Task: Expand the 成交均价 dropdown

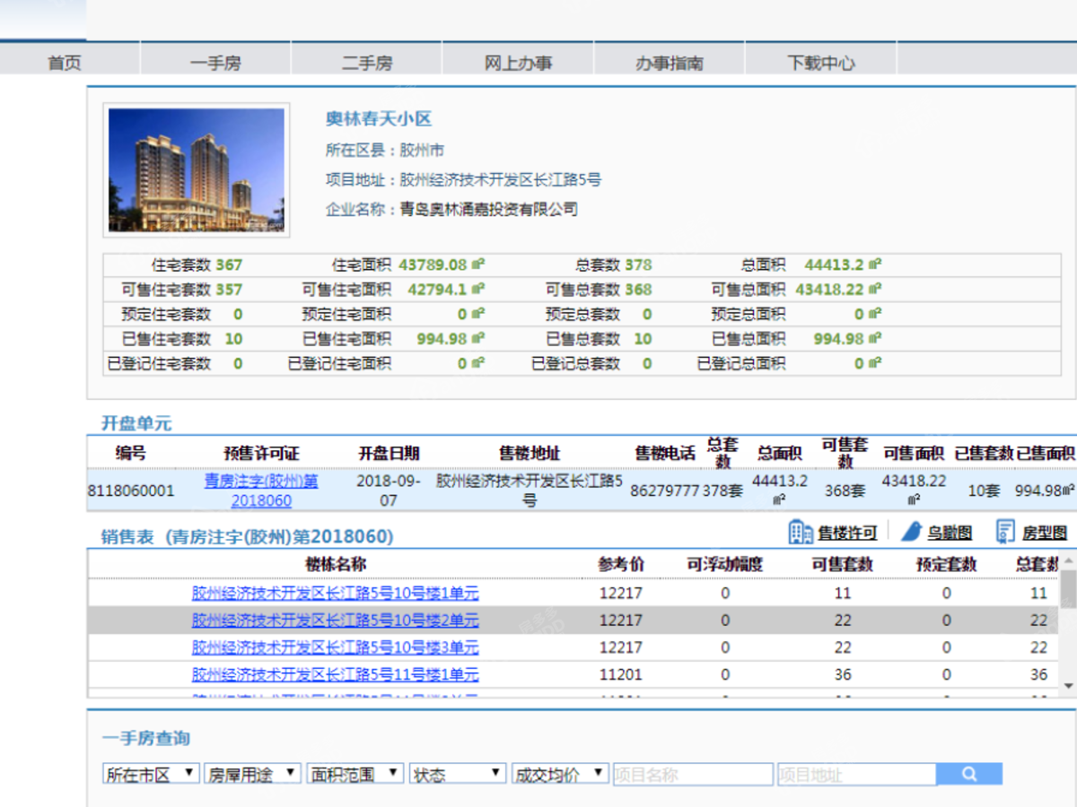Action: pos(560,774)
